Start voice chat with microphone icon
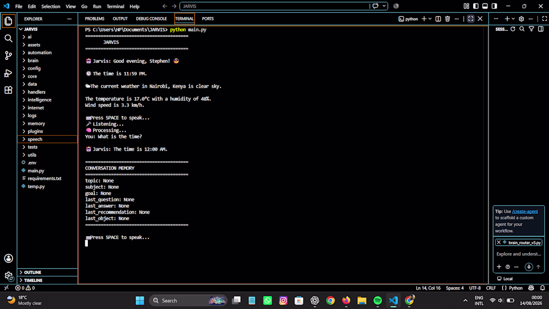 [x=529, y=267]
